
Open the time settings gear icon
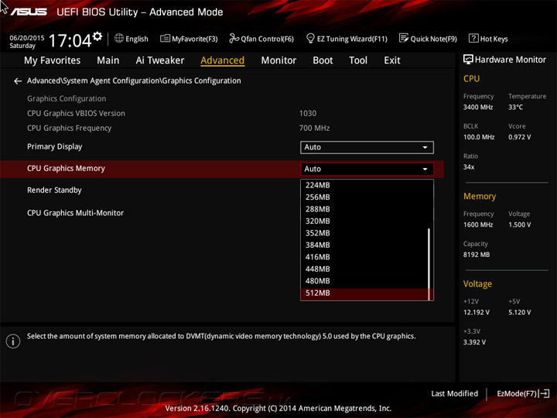(97, 36)
